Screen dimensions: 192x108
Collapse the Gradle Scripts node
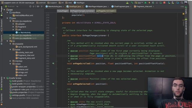click(4, 78)
